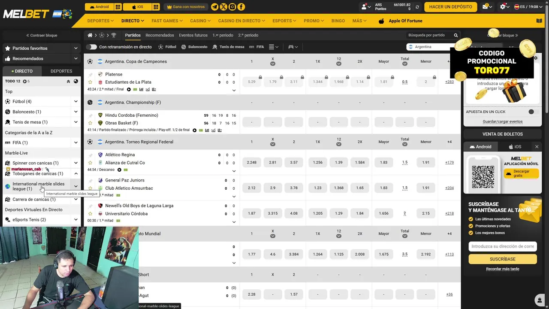Open Apple Of Fortune game link
This screenshot has height=309, width=549.
(x=400, y=21)
